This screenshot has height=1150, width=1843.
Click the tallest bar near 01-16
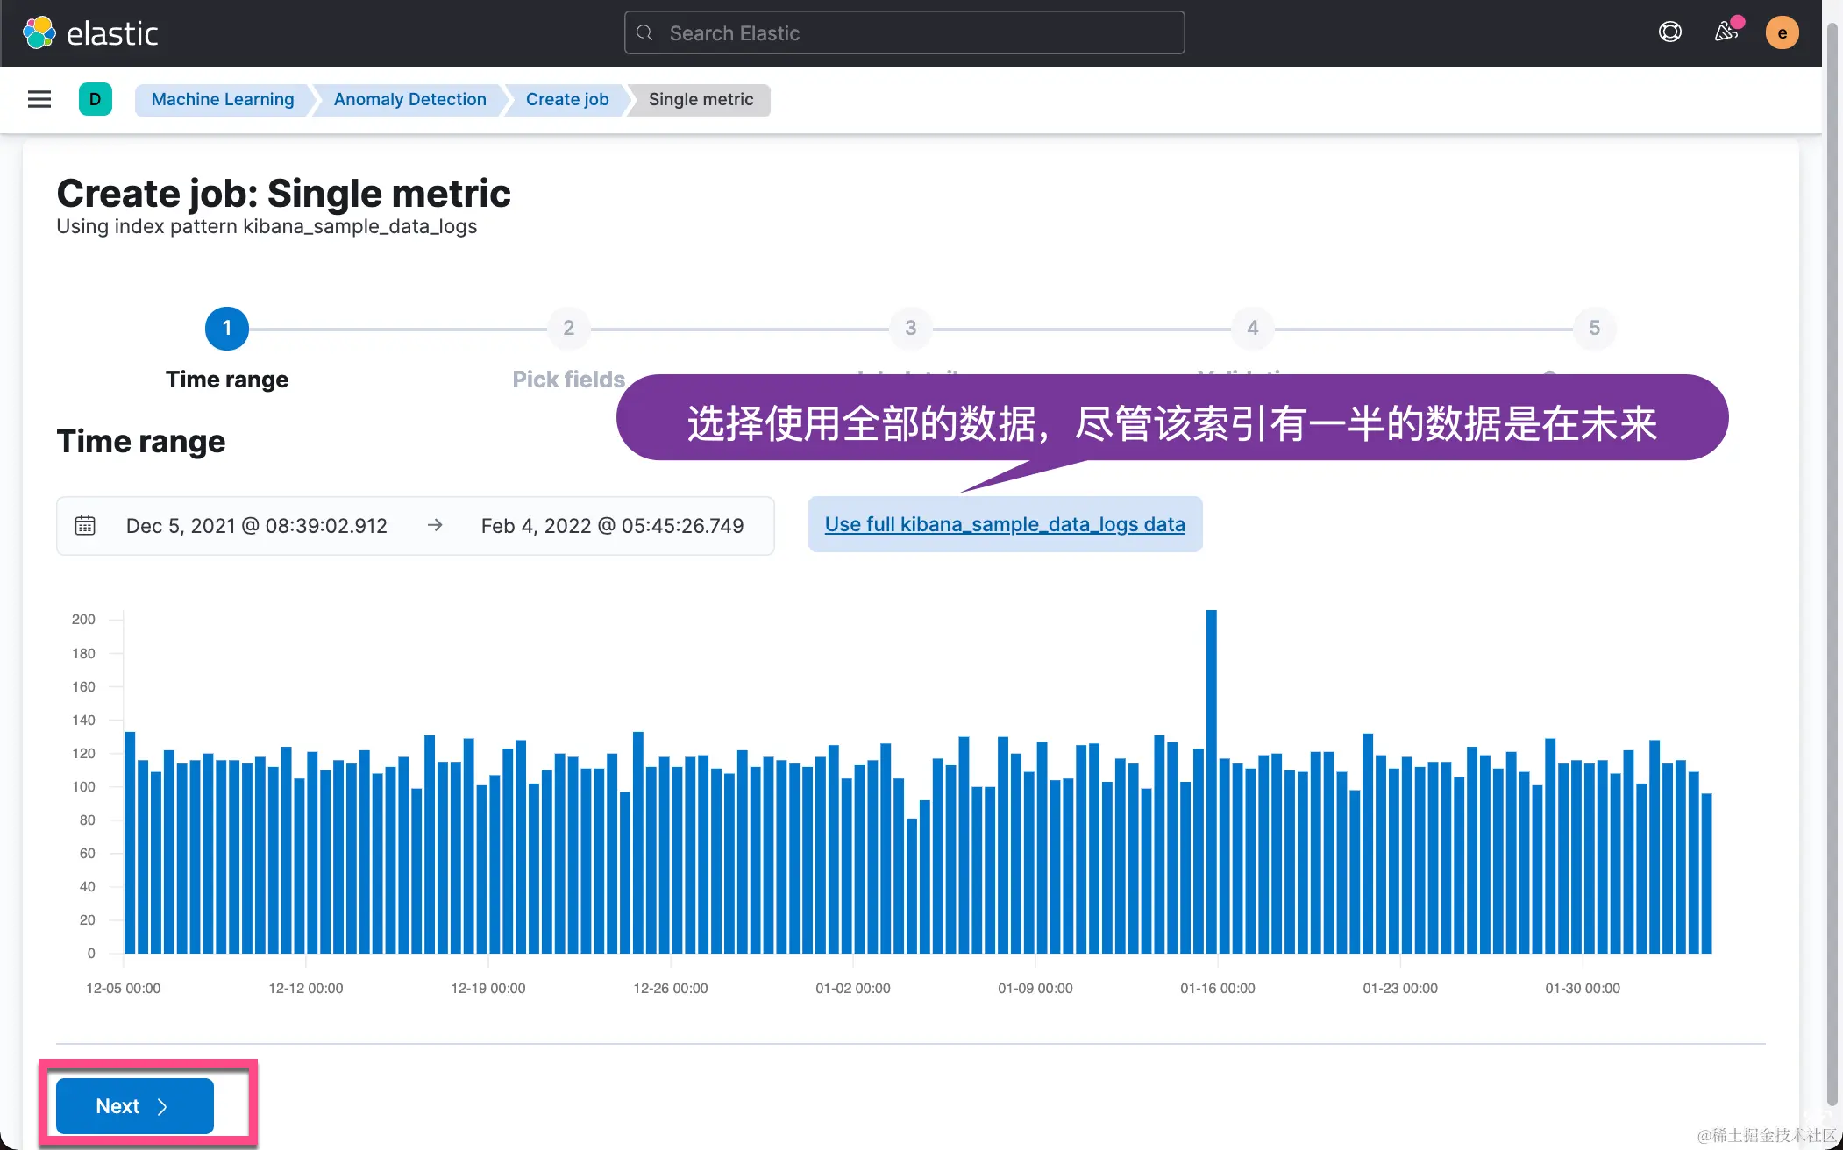1212,782
